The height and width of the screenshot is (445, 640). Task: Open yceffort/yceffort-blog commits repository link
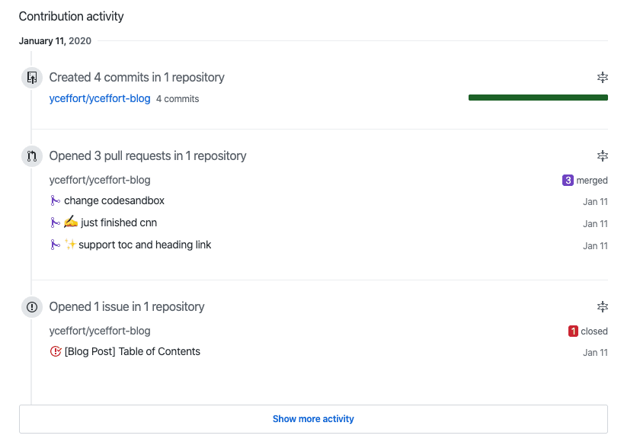pos(100,98)
